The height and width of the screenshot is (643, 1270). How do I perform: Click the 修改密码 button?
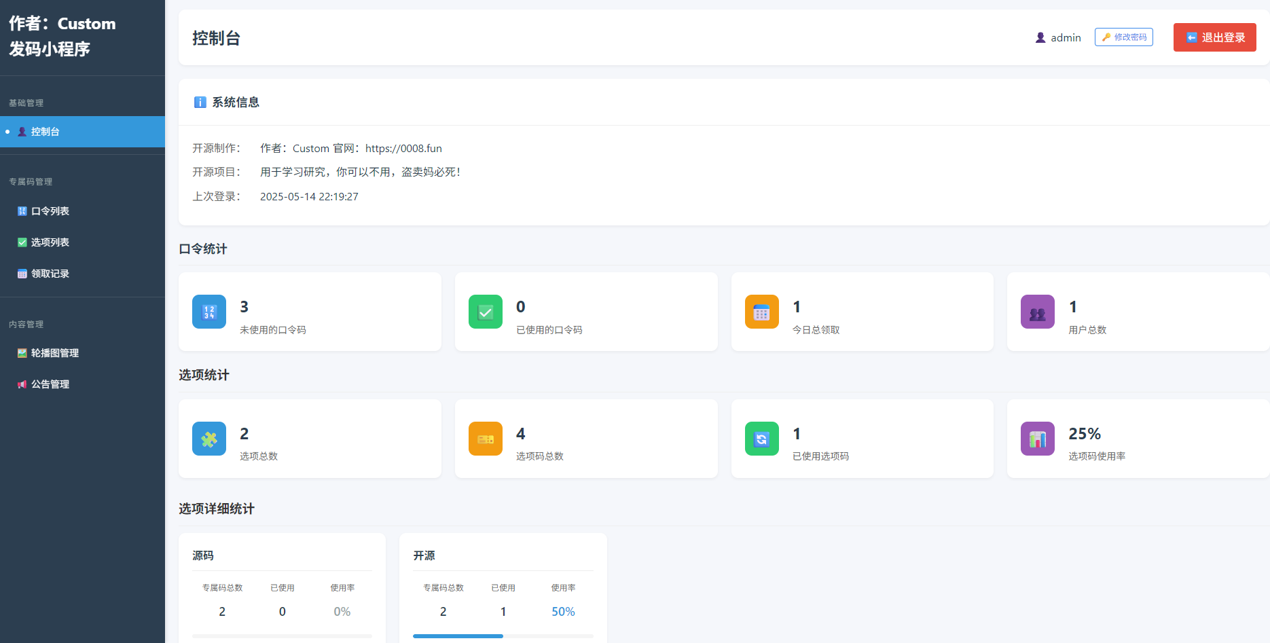[x=1123, y=37]
